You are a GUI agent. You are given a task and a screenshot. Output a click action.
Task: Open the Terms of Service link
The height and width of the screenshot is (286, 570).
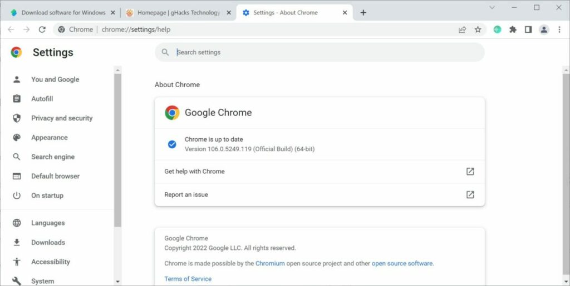(188, 279)
